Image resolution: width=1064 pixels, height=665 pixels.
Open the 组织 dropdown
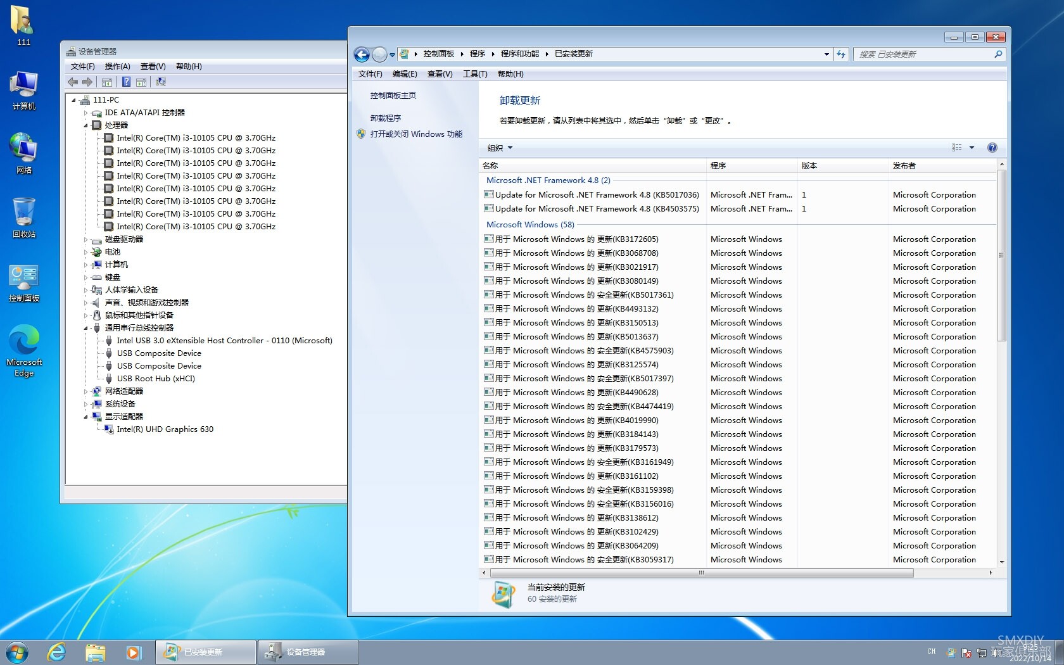(x=500, y=148)
